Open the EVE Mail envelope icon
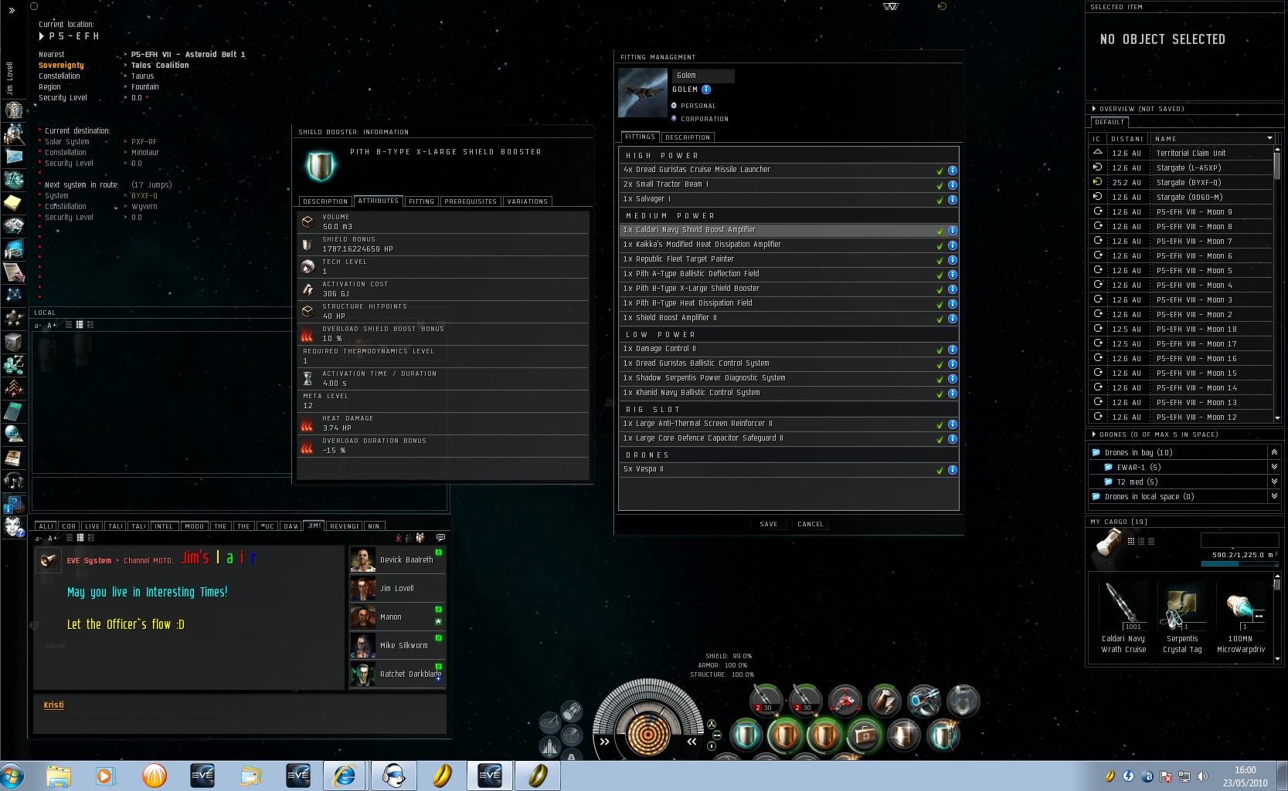The image size is (1288, 791). click(x=14, y=157)
